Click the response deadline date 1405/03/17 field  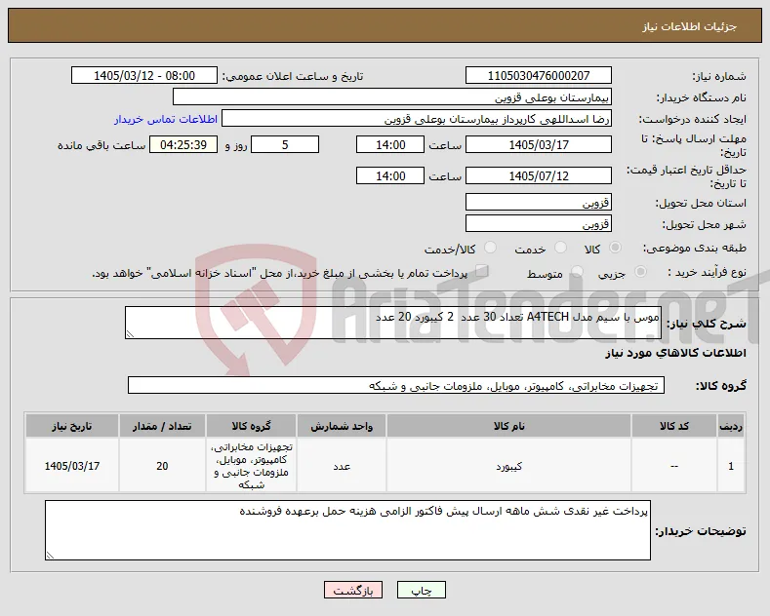coord(538,144)
